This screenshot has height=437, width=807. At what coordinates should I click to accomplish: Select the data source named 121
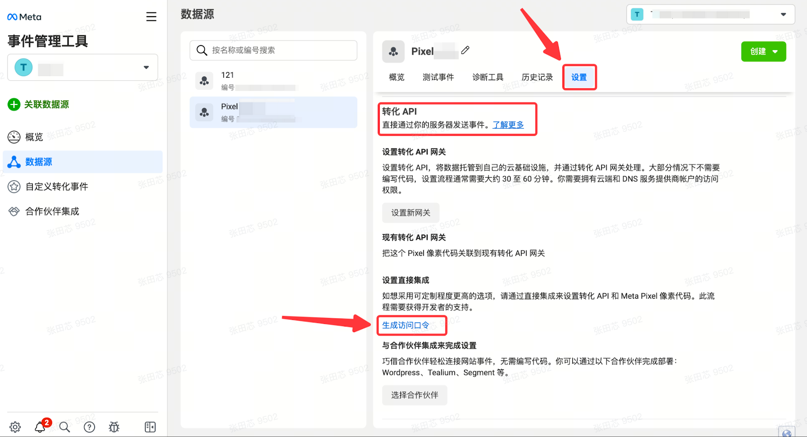pyautogui.click(x=273, y=81)
